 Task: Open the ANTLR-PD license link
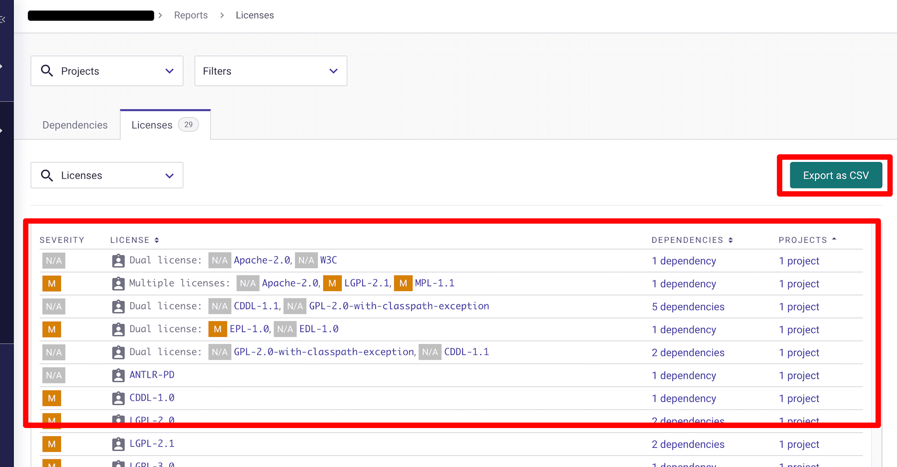152,375
